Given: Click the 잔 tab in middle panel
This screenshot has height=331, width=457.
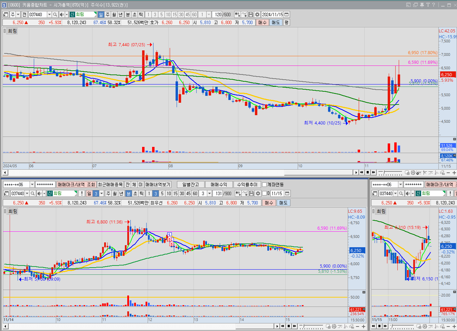Looking at the screenshot, I should [128, 184].
